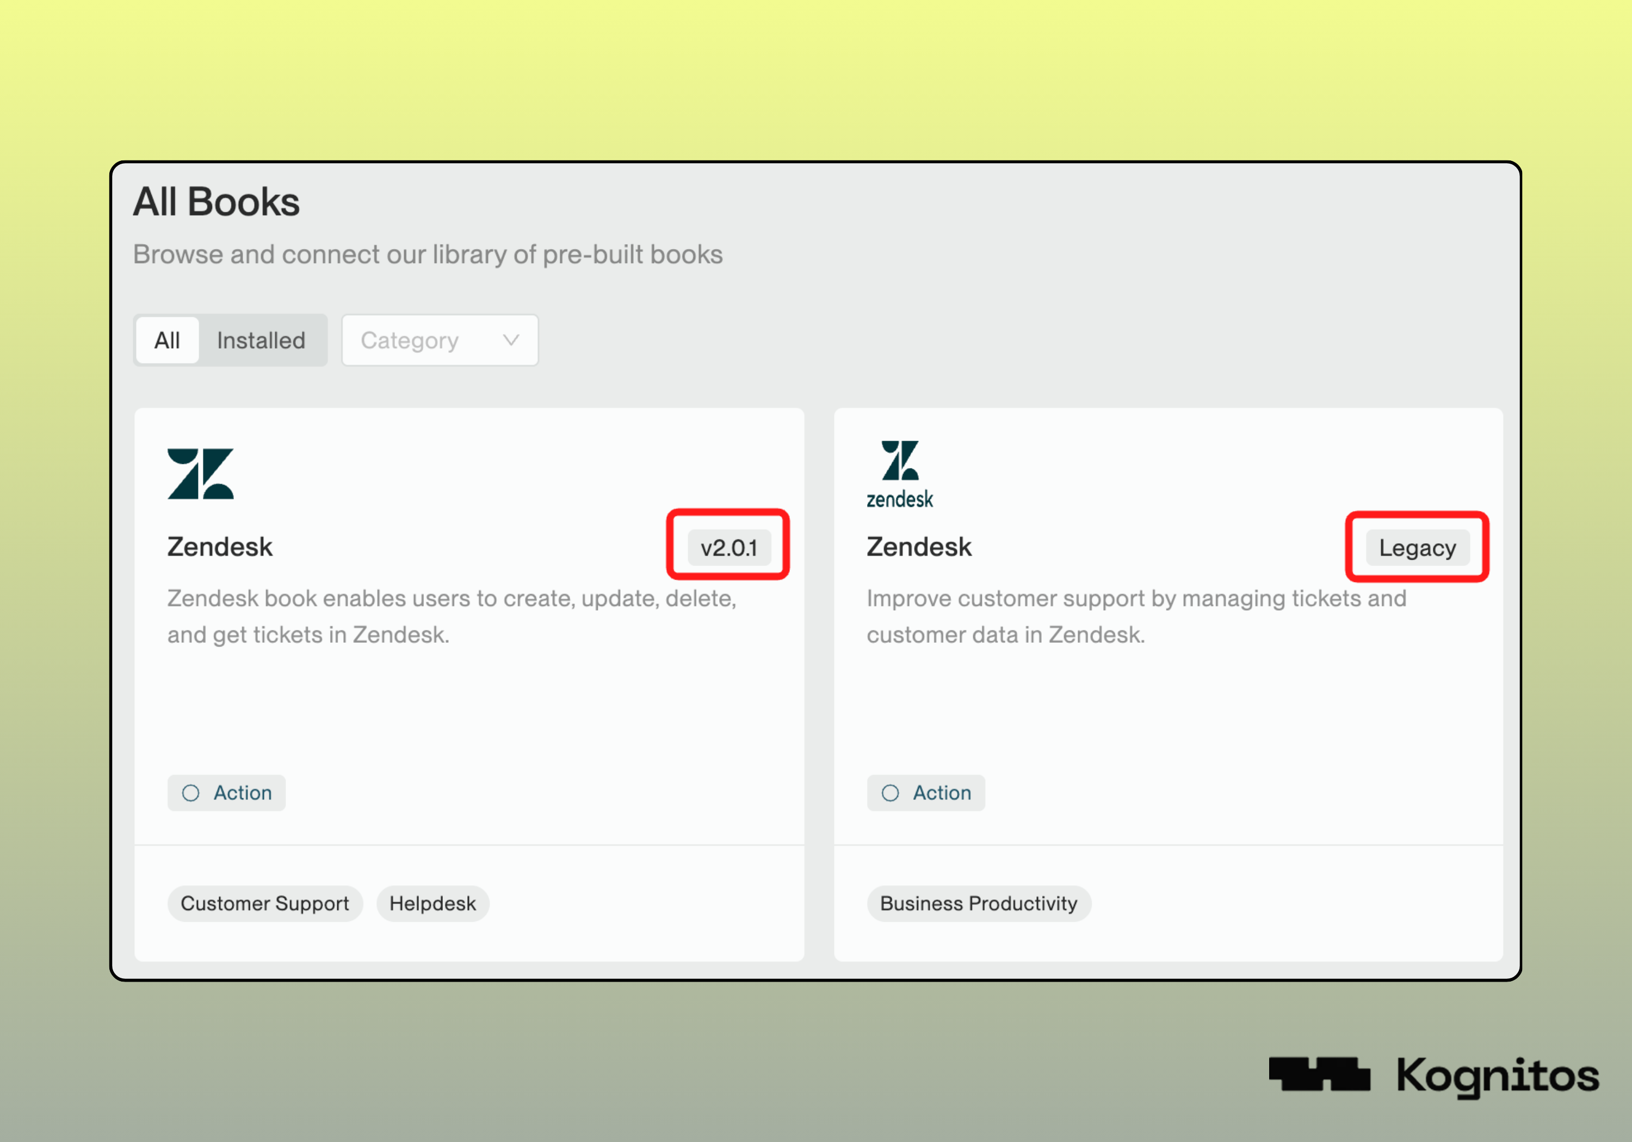Screen dimensions: 1632x1142
Task: Click the circle icon next to Action on left card
Action: pos(190,793)
